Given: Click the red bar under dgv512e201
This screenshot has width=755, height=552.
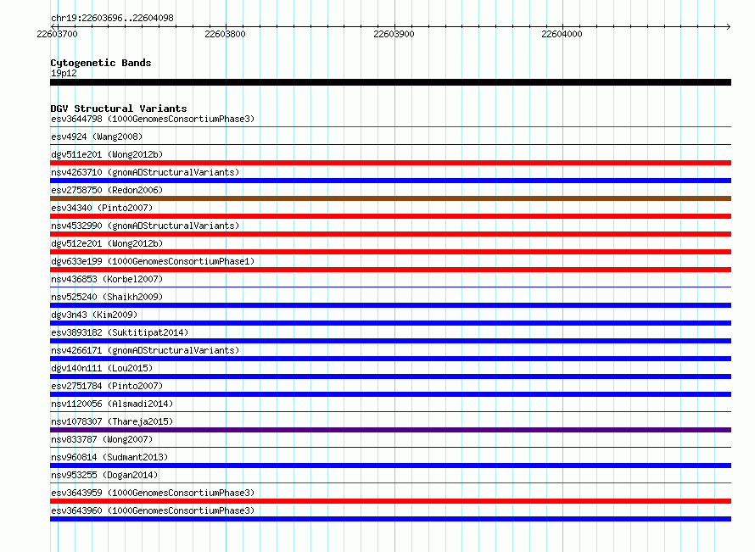Looking at the screenshot, I should 390,252.
